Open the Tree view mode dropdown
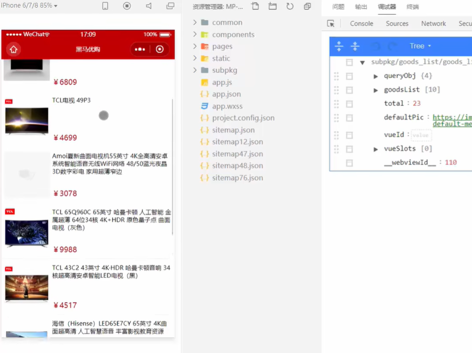This screenshot has width=472, height=353. tap(420, 46)
